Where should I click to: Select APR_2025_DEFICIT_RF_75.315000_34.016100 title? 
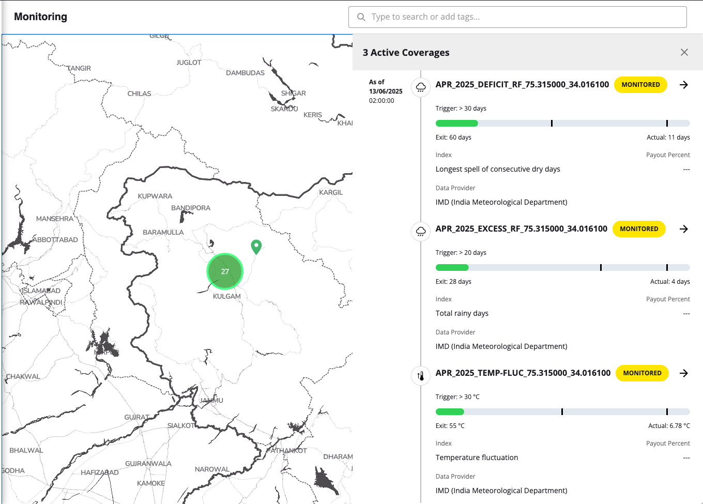(x=522, y=85)
